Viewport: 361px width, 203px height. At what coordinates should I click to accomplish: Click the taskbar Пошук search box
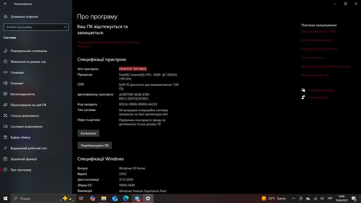[43, 198]
